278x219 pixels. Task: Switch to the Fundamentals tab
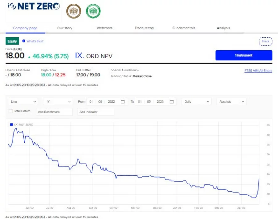point(183,28)
